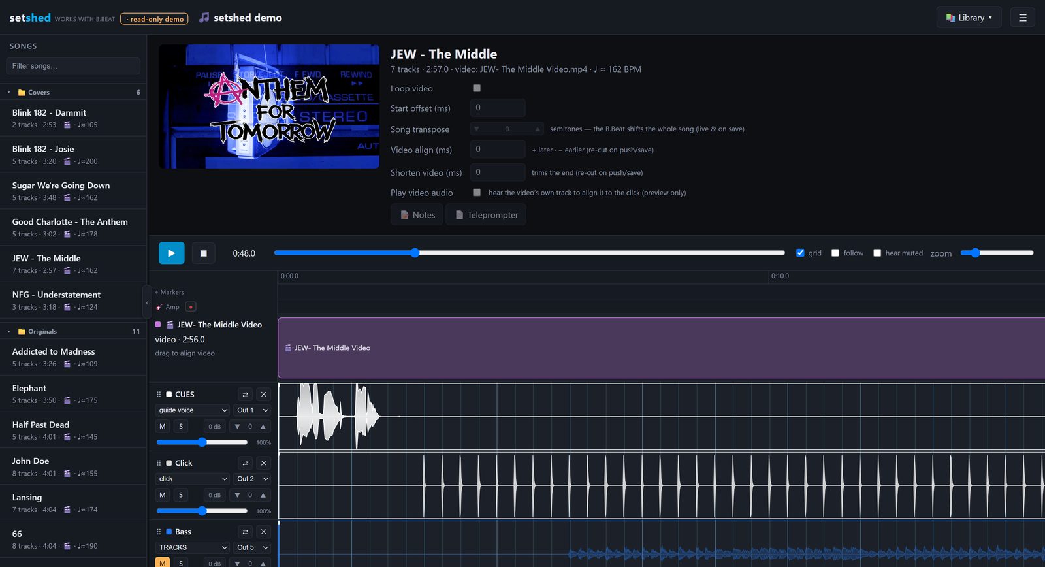The width and height of the screenshot is (1045, 567).
Task: Click the Start offset (ms) field
Action: point(498,108)
